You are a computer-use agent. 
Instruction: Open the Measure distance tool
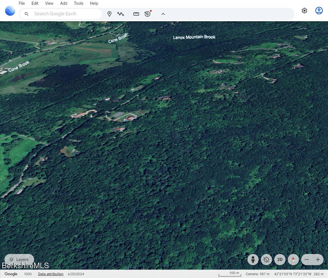pos(136,14)
